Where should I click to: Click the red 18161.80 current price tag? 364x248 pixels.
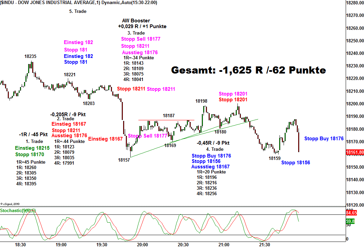[x=355, y=153]
